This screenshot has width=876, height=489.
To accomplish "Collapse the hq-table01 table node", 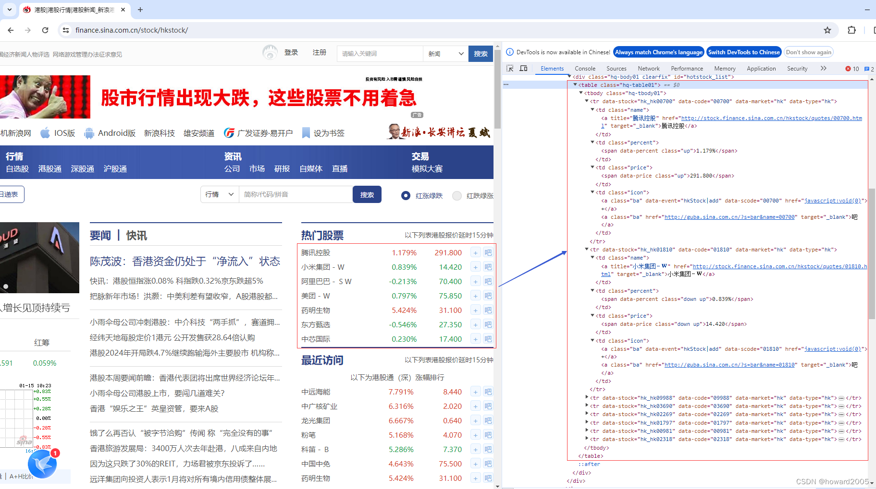I will 575,85.
